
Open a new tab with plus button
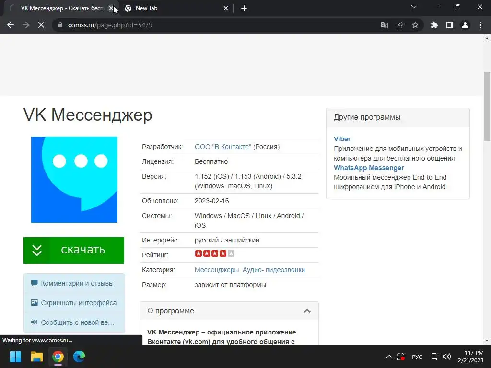(244, 9)
